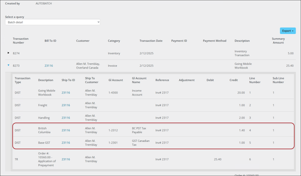This screenshot has height=176, width=301.
Task: Select the Adjustment column header
Action: point(186,80)
